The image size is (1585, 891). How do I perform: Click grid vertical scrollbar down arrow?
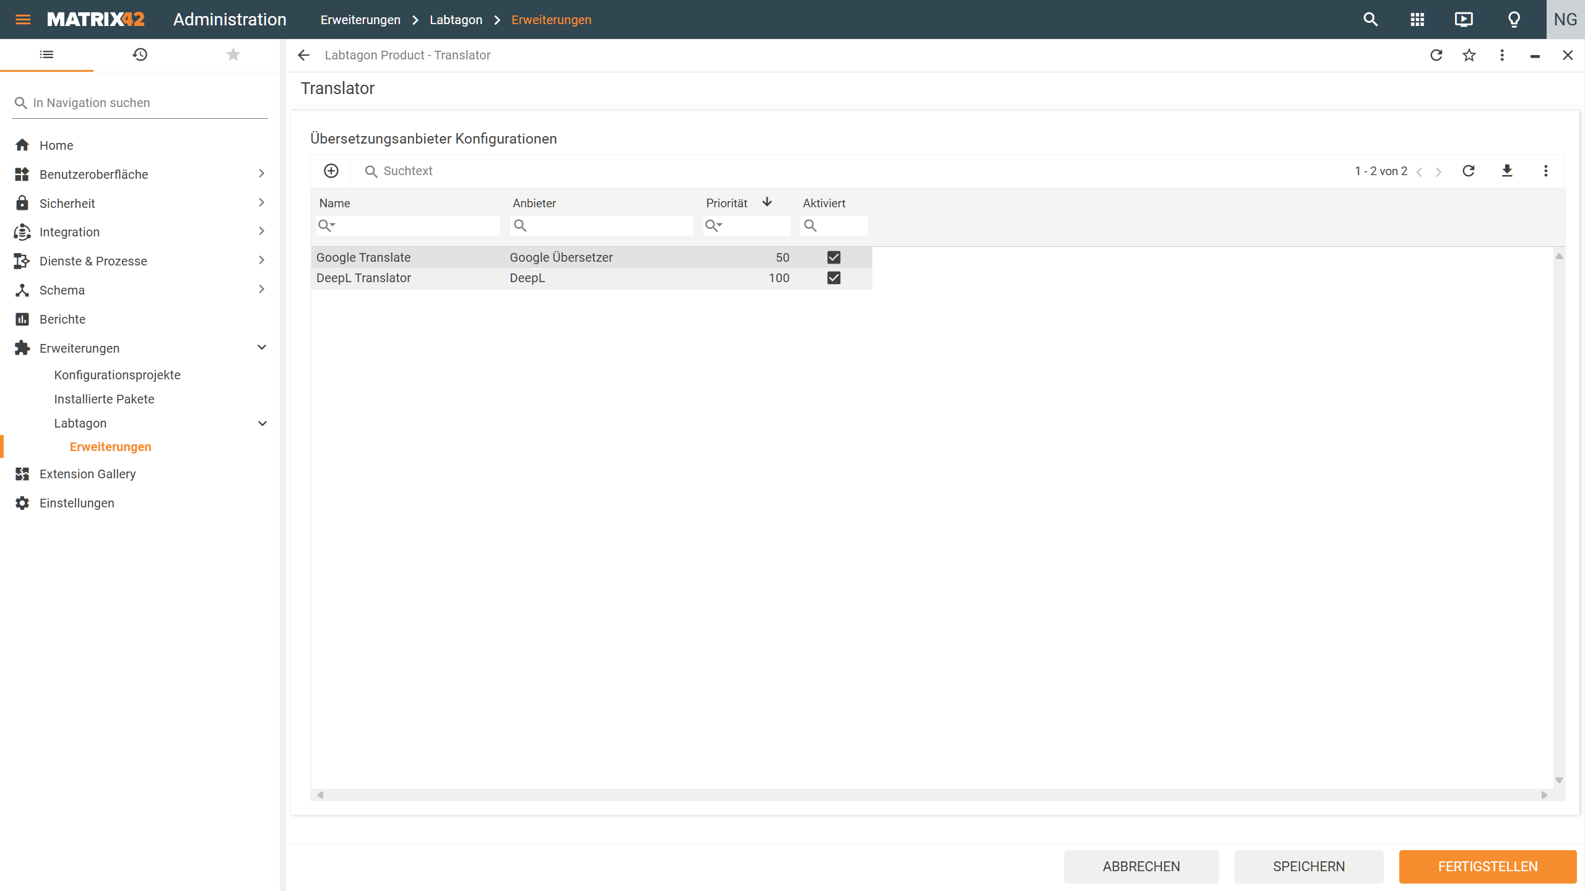coord(1559,780)
